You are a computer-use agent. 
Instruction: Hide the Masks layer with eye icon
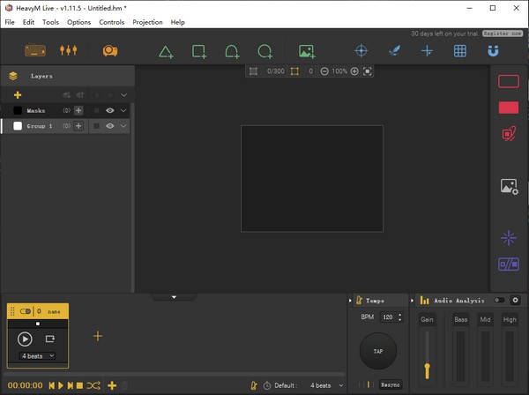[x=110, y=111]
